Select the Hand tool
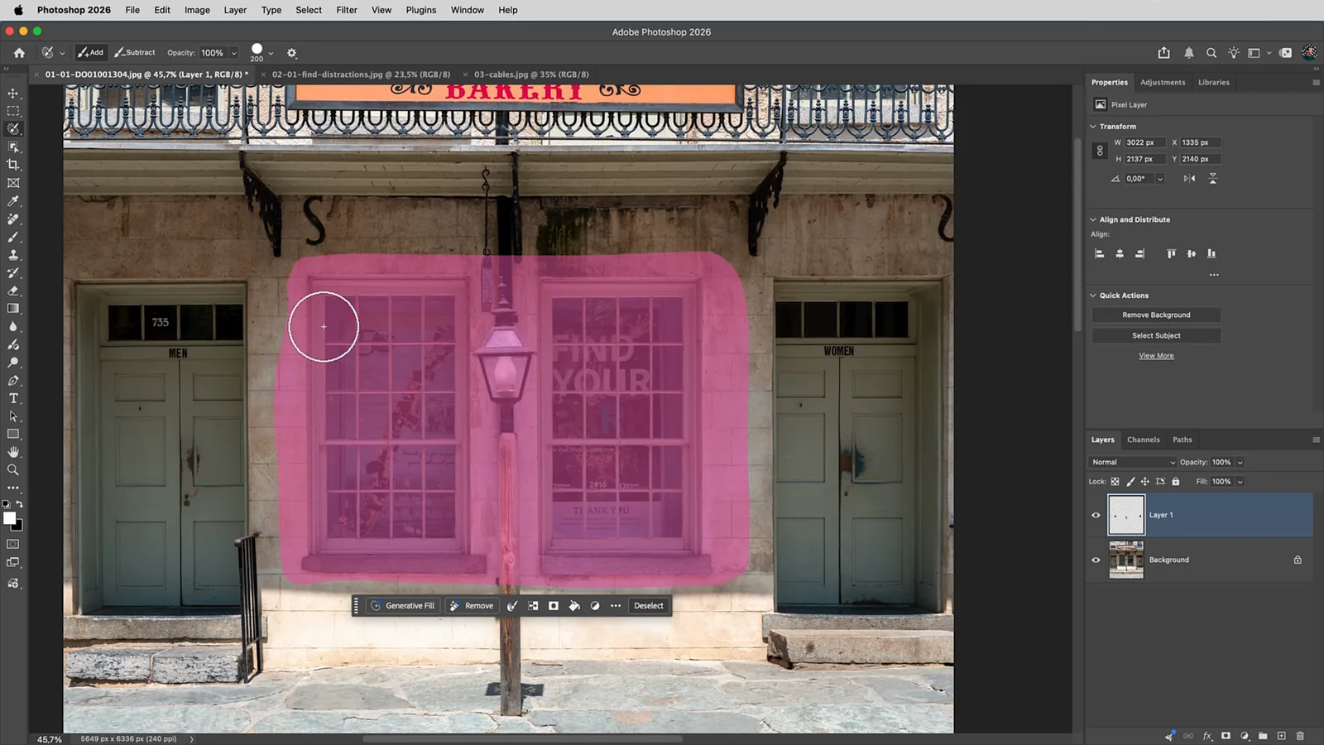Viewport: 1324px width, 745px height. [13, 452]
